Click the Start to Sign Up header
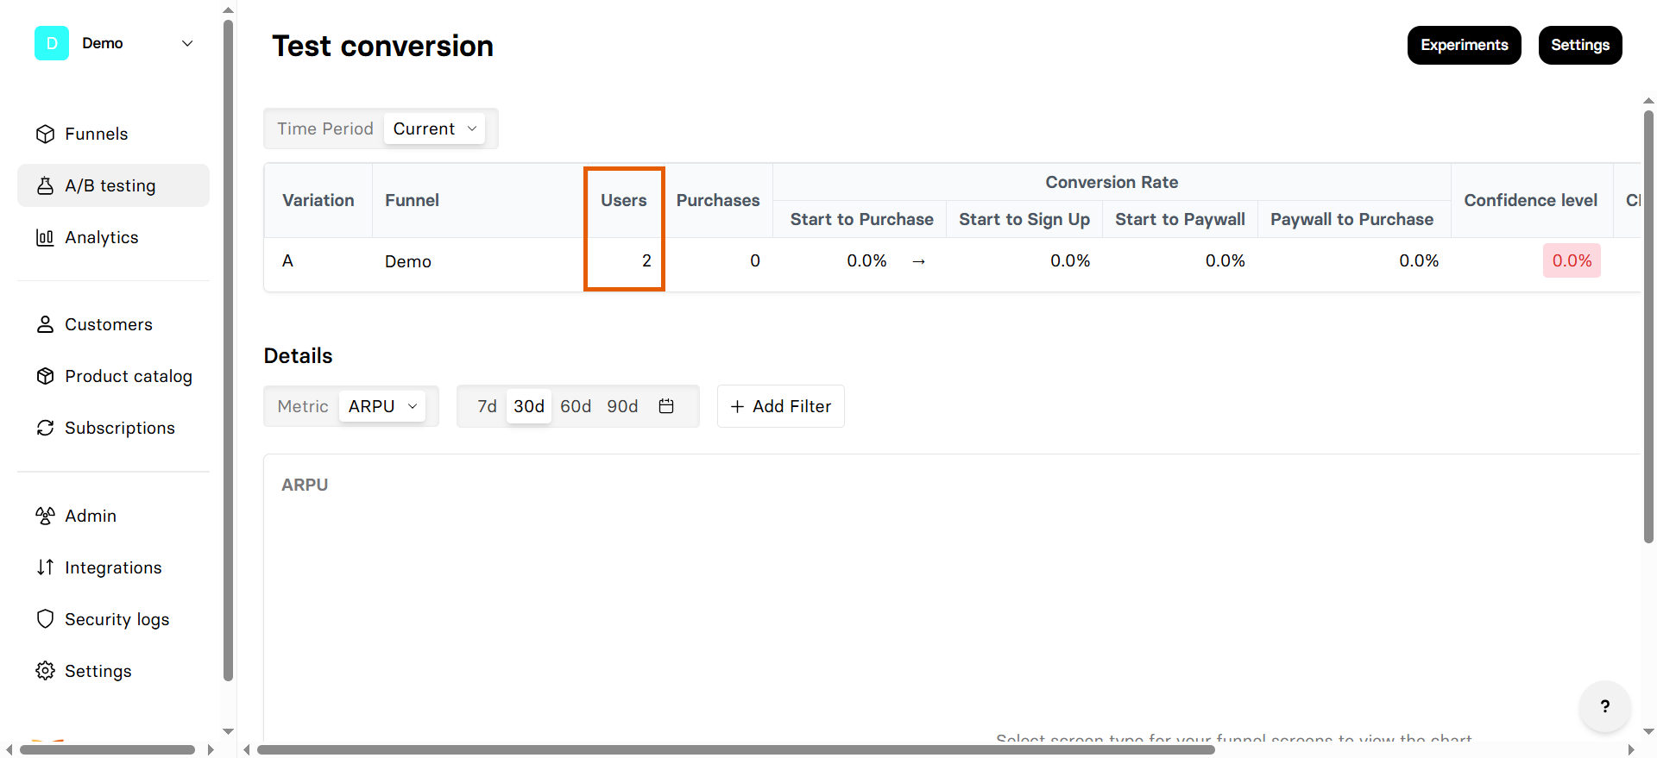Screen dimensions: 1657x758 pyautogui.click(x=1024, y=219)
